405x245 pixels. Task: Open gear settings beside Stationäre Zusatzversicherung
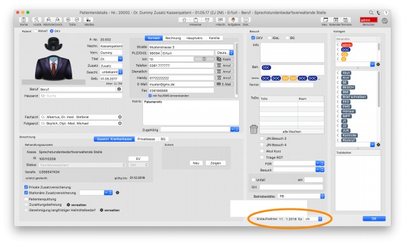point(117,192)
